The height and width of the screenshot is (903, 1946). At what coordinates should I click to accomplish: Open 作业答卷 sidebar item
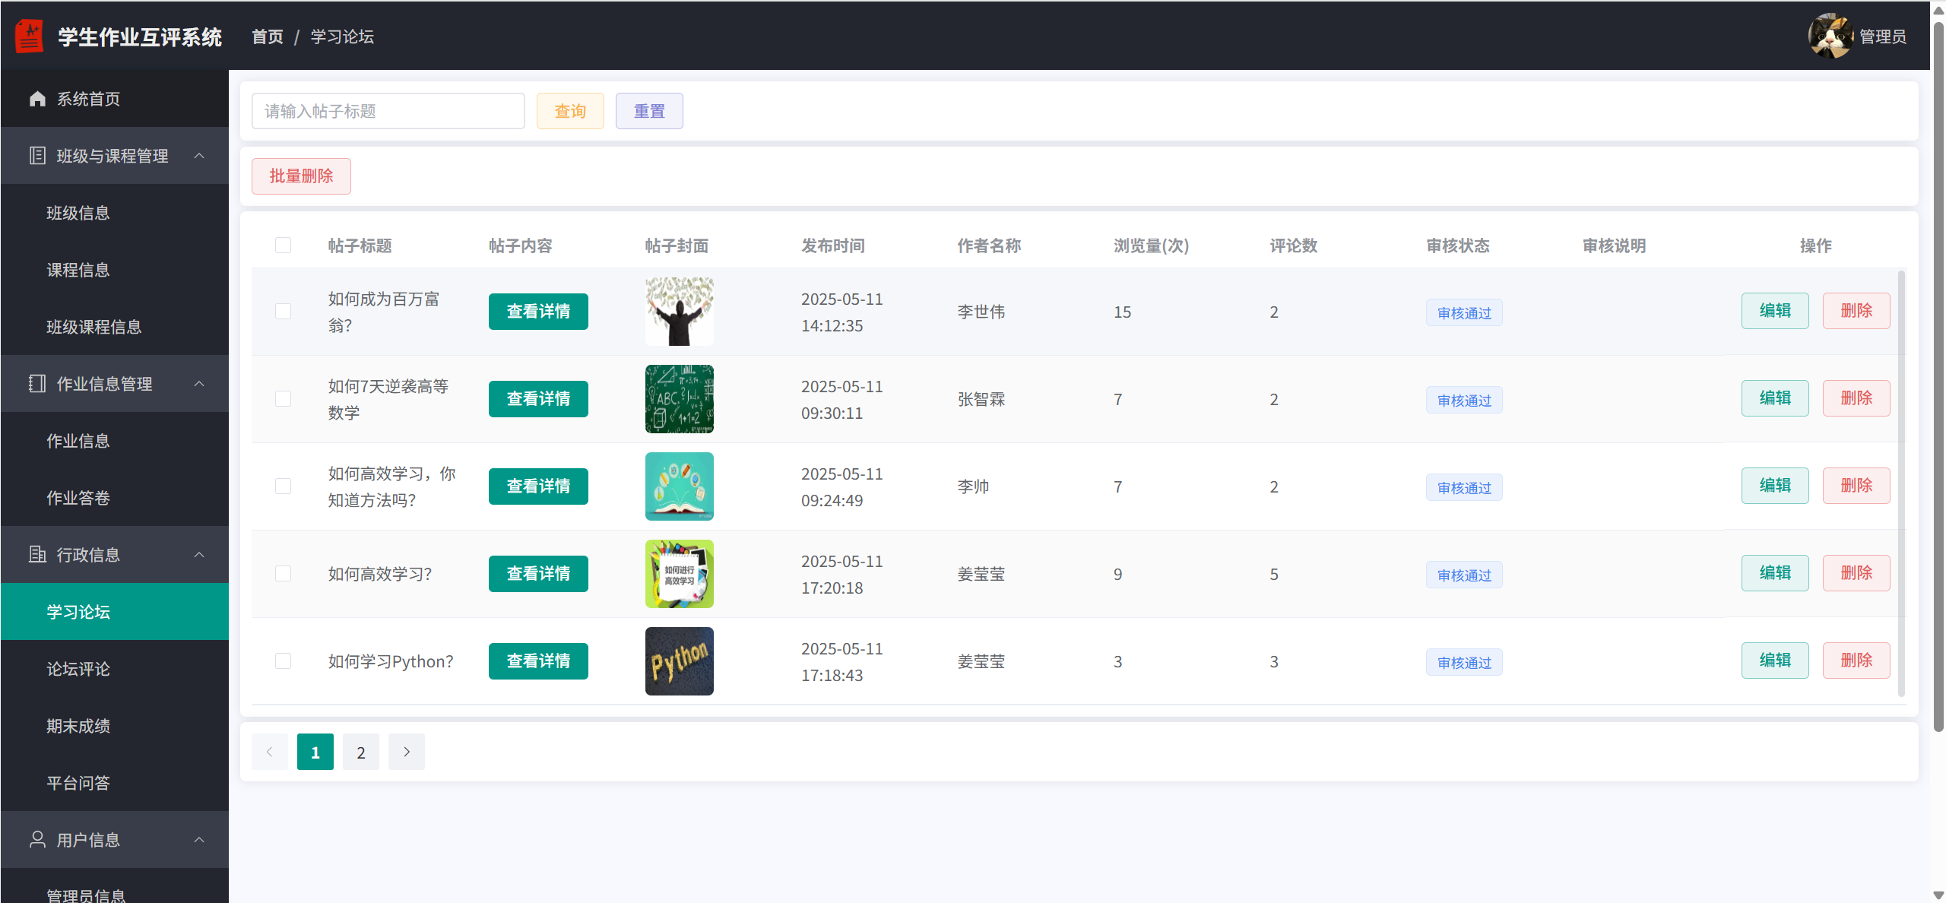pos(78,498)
